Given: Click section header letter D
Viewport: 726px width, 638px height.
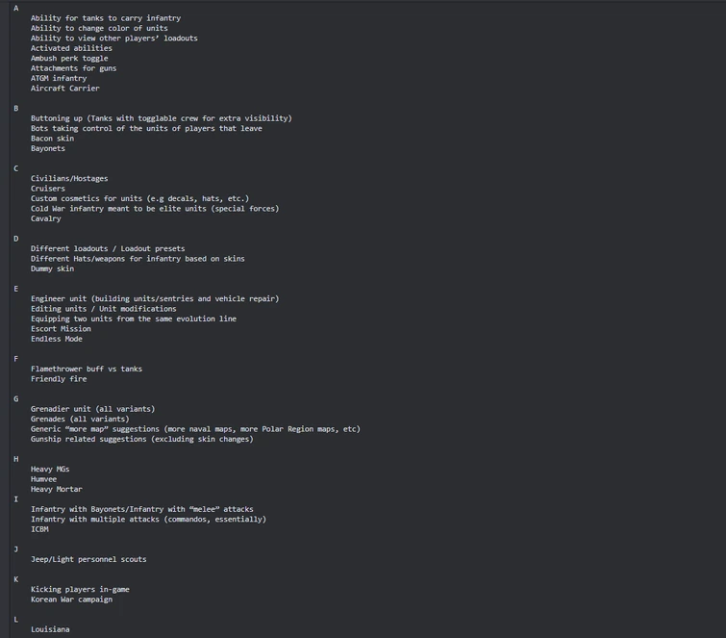Looking at the screenshot, I should point(16,239).
